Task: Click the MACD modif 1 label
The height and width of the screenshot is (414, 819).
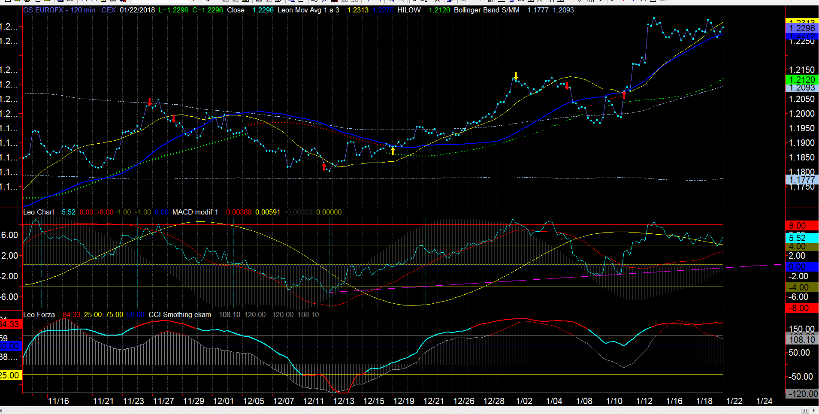Action: [195, 212]
